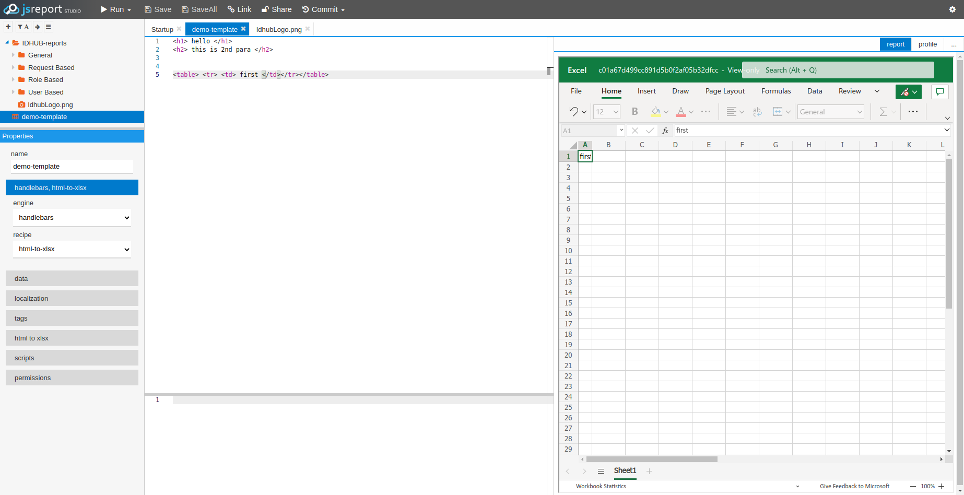Open the engine dropdown showing handlebars
Image resolution: width=964 pixels, height=495 pixels.
(x=72, y=218)
